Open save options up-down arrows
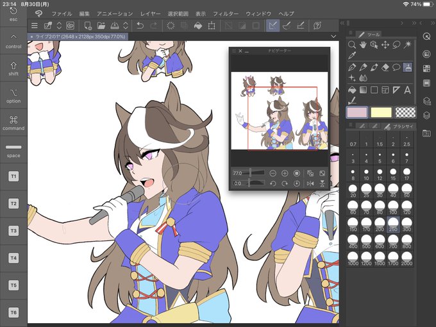The width and height of the screenshot is (436, 327). click(126, 26)
